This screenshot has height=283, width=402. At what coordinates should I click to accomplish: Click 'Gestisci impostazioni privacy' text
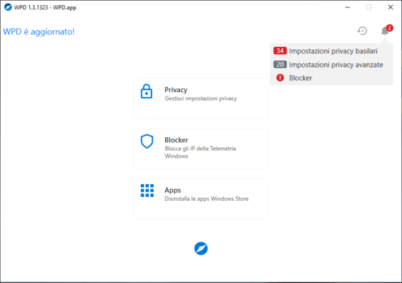pos(201,98)
